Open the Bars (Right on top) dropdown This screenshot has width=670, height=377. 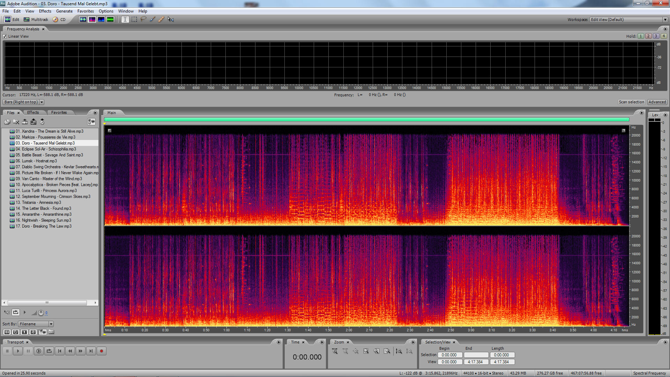click(x=42, y=102)
